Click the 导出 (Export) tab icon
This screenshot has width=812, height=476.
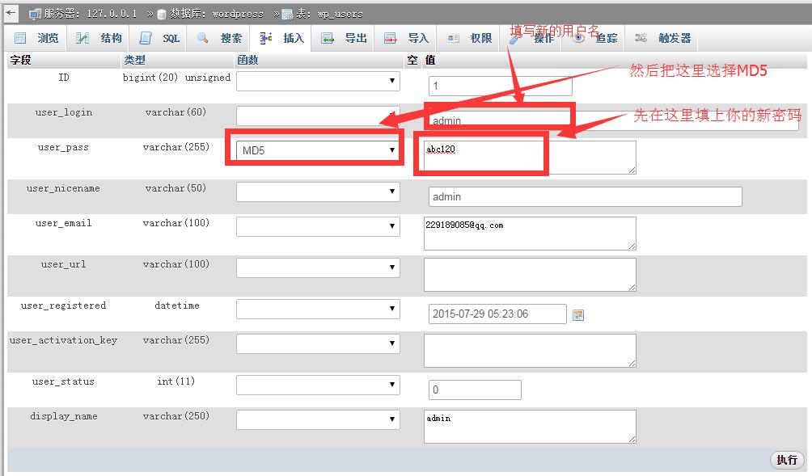(328, 38)
